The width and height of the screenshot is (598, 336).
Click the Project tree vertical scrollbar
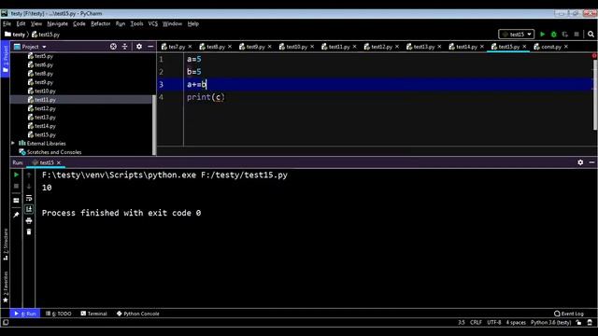point(154,125)
